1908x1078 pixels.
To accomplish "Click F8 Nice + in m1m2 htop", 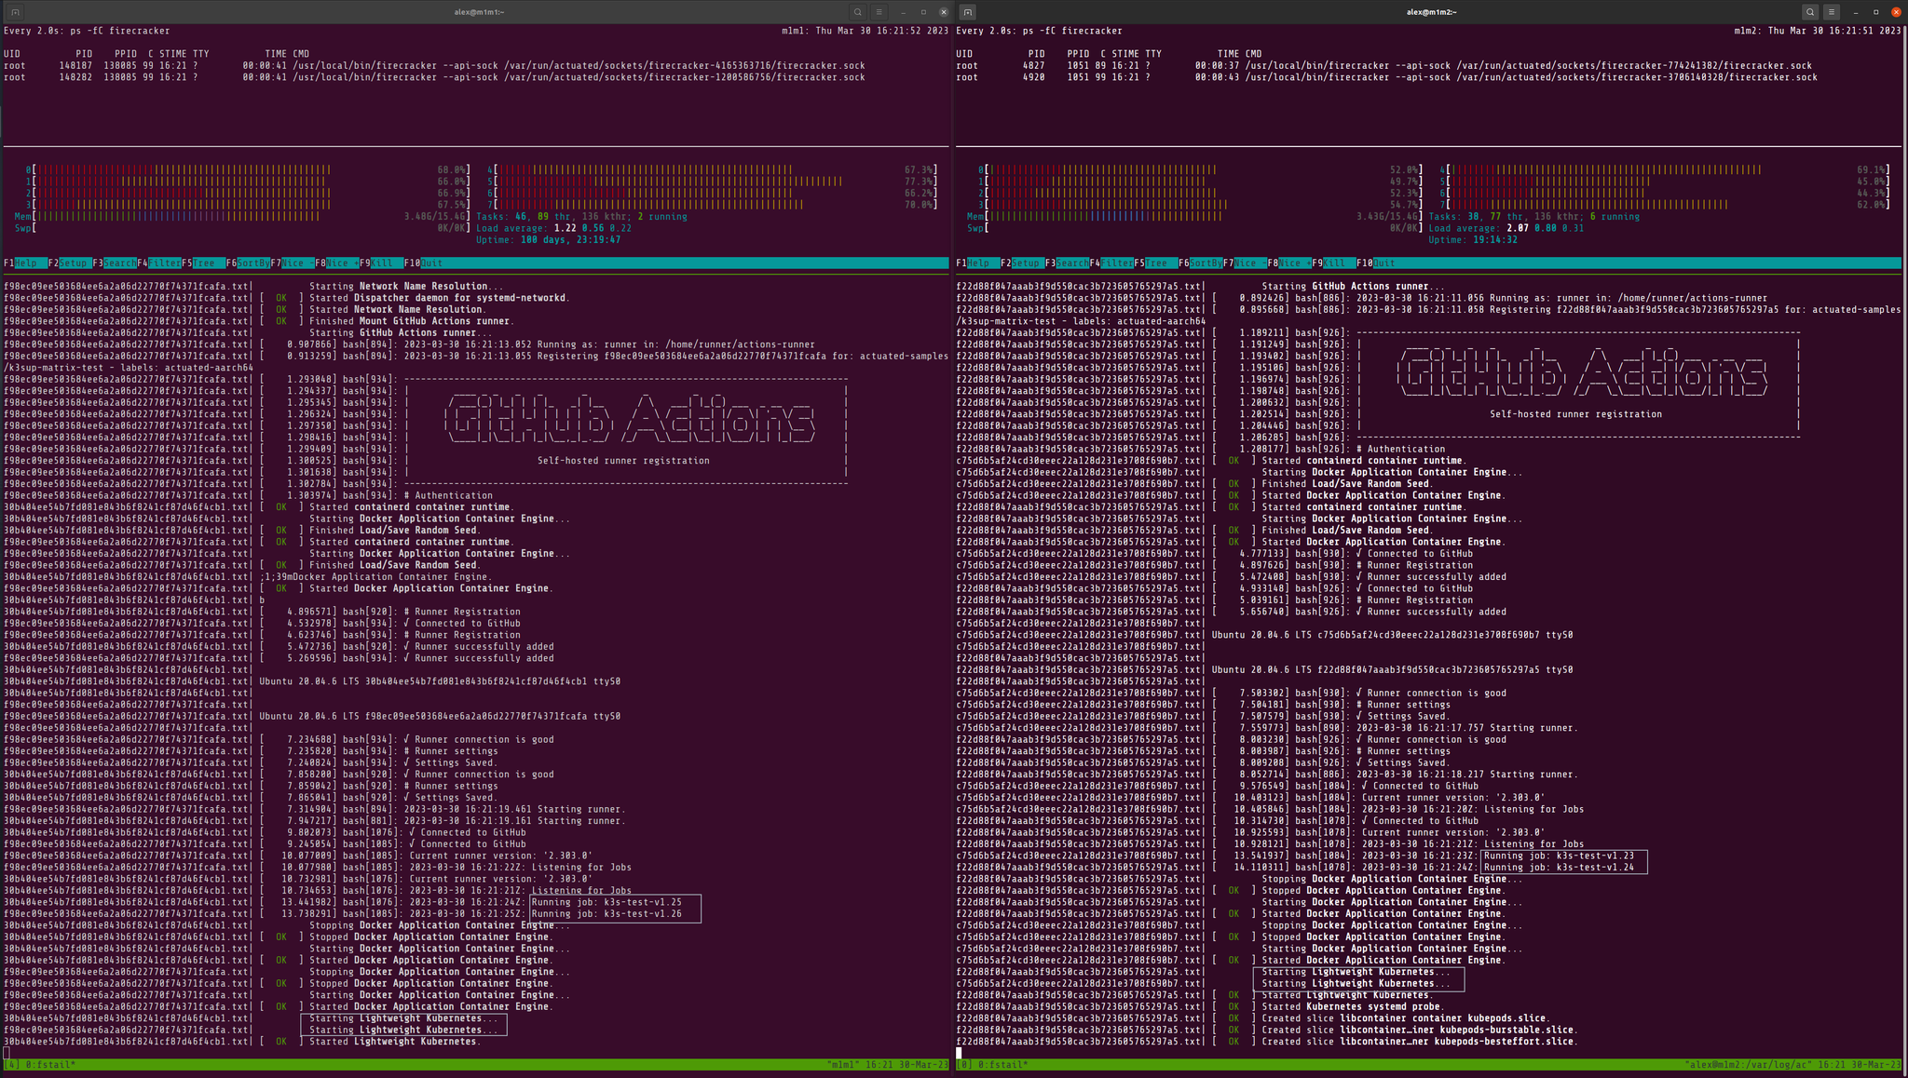I will [x=1288, y=263].
